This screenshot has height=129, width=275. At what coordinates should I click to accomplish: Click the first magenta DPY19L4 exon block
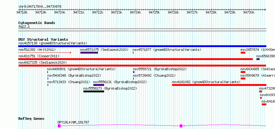point(59,126)
